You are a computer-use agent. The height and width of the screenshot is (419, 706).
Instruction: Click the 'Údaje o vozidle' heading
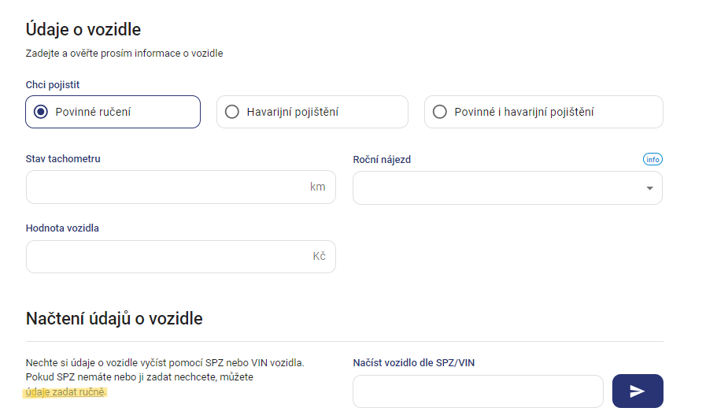tap(83, 30)
